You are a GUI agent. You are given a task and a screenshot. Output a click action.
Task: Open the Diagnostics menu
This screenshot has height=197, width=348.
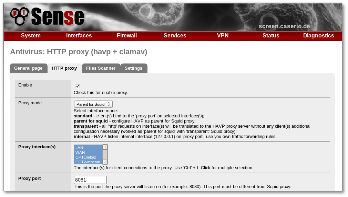318,36
